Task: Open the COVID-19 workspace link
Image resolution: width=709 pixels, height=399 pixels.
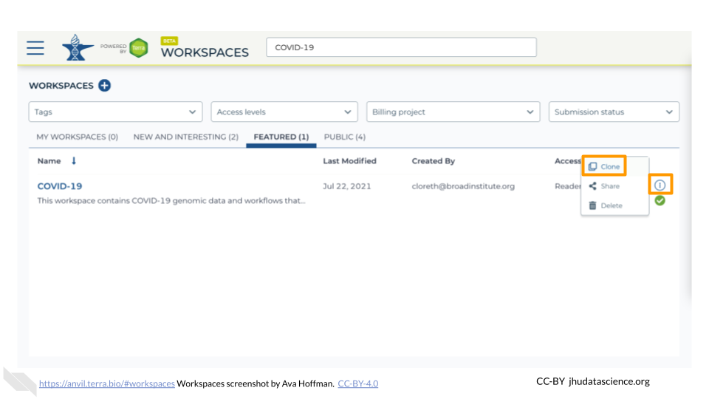Action: (60, 186)
